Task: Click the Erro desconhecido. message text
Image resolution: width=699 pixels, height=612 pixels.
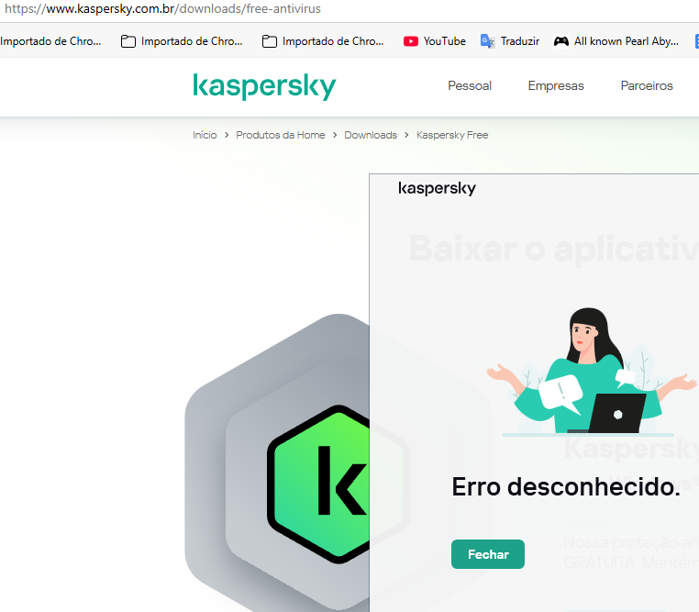Action: click(566, 486)
